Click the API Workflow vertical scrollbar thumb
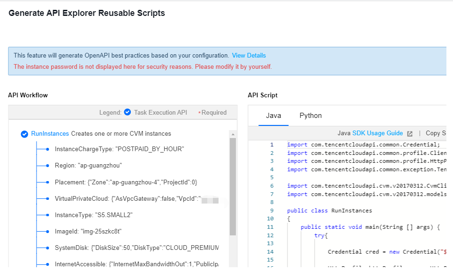Screen dimensions: 453x270 tap(233, 187)
